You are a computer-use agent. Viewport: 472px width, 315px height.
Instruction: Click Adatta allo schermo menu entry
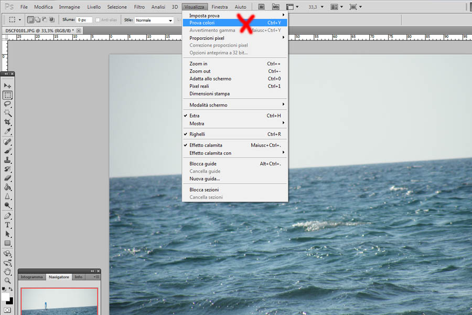210,79
